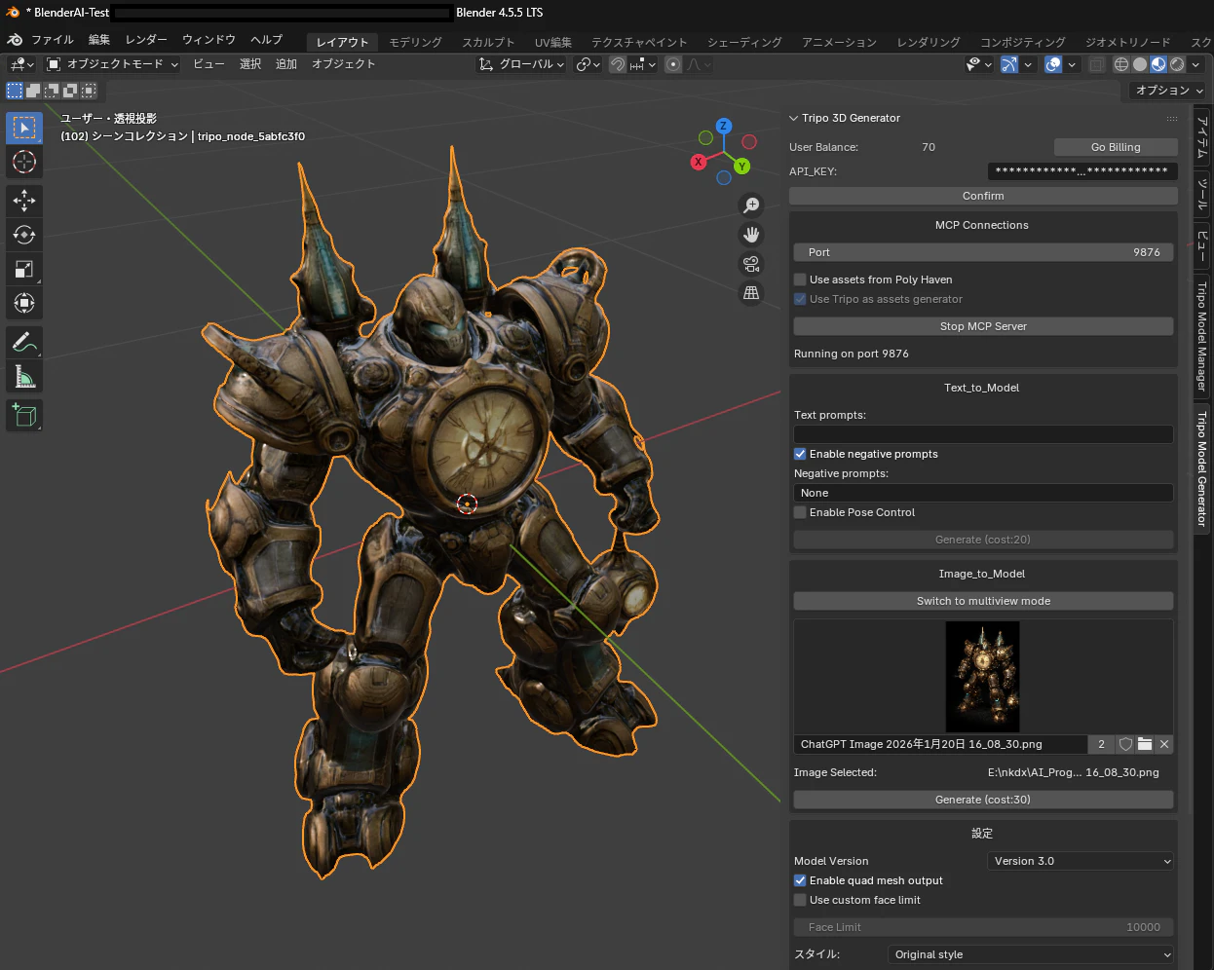Click the pan view hand icon
Screen dimensions: 1214x970
tap(751, 235)
